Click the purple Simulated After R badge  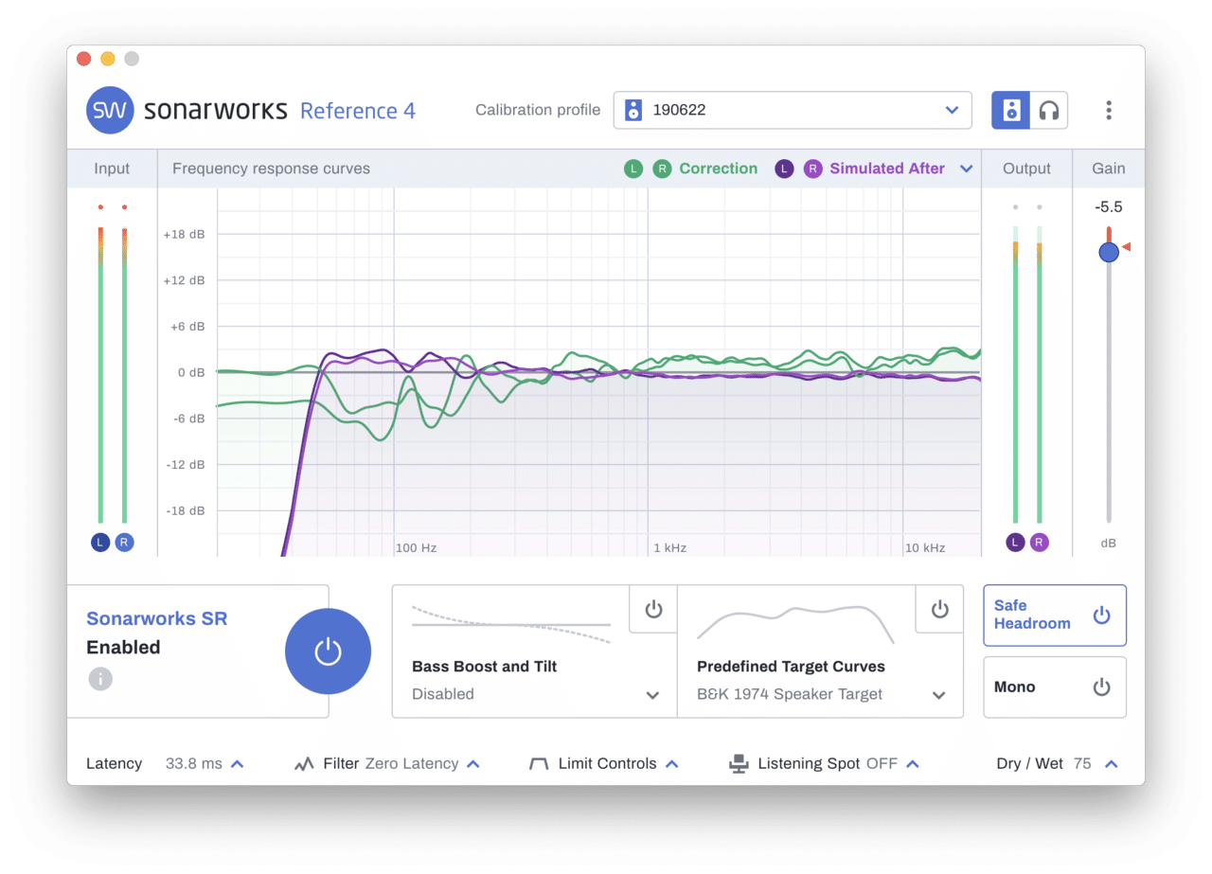pos(812,169)
